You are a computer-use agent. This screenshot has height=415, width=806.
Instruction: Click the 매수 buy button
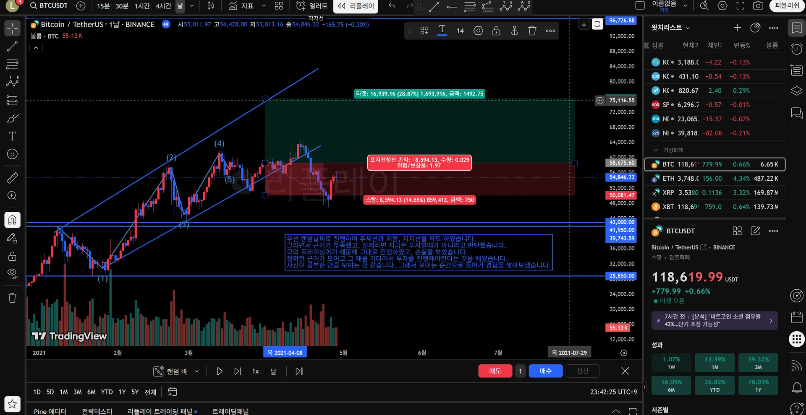pos(546,371)
